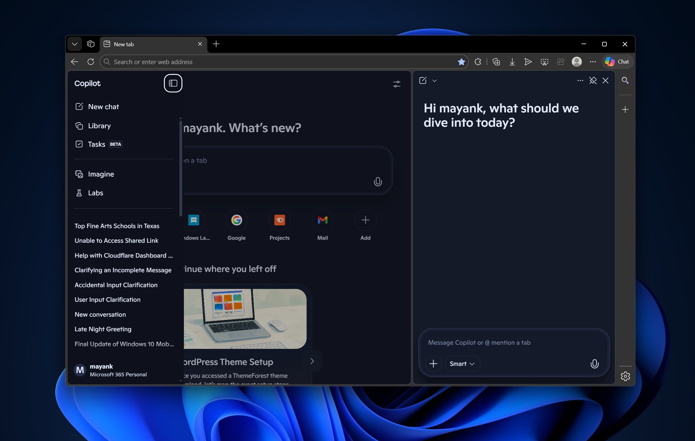Open Copilot Chat from the toolbar

617,62
